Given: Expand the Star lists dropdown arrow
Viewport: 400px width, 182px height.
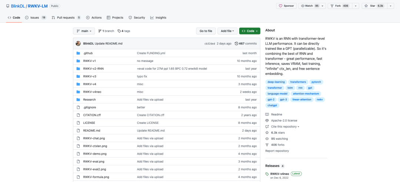Looking at the screenshot, I should (x=390, y=6).
